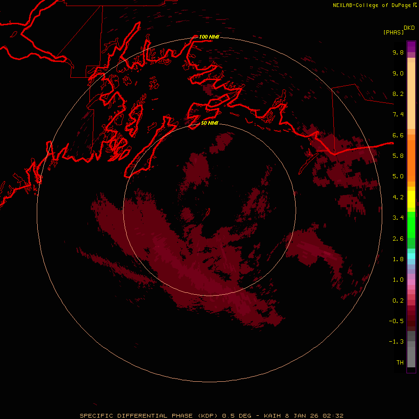Click the NEXLAB-College of DuPage watermark text

click(x=372, y=5)
